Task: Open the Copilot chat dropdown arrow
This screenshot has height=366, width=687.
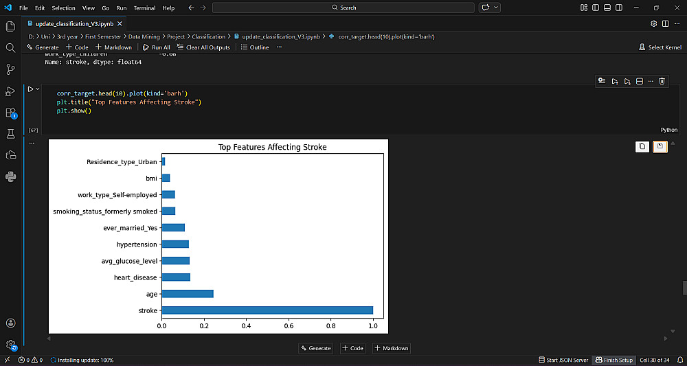Action: tap(496, 8)
